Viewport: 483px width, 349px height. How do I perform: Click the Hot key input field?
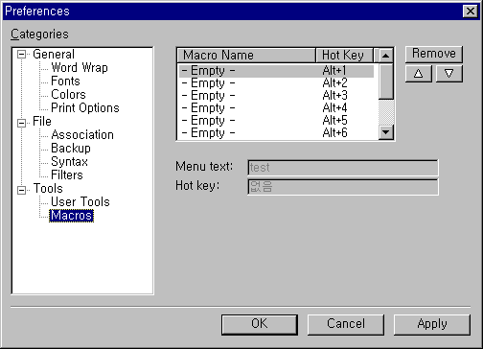[343, 187]
